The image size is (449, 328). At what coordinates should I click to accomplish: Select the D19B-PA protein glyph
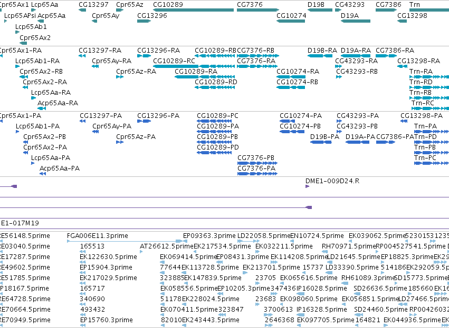321,142
